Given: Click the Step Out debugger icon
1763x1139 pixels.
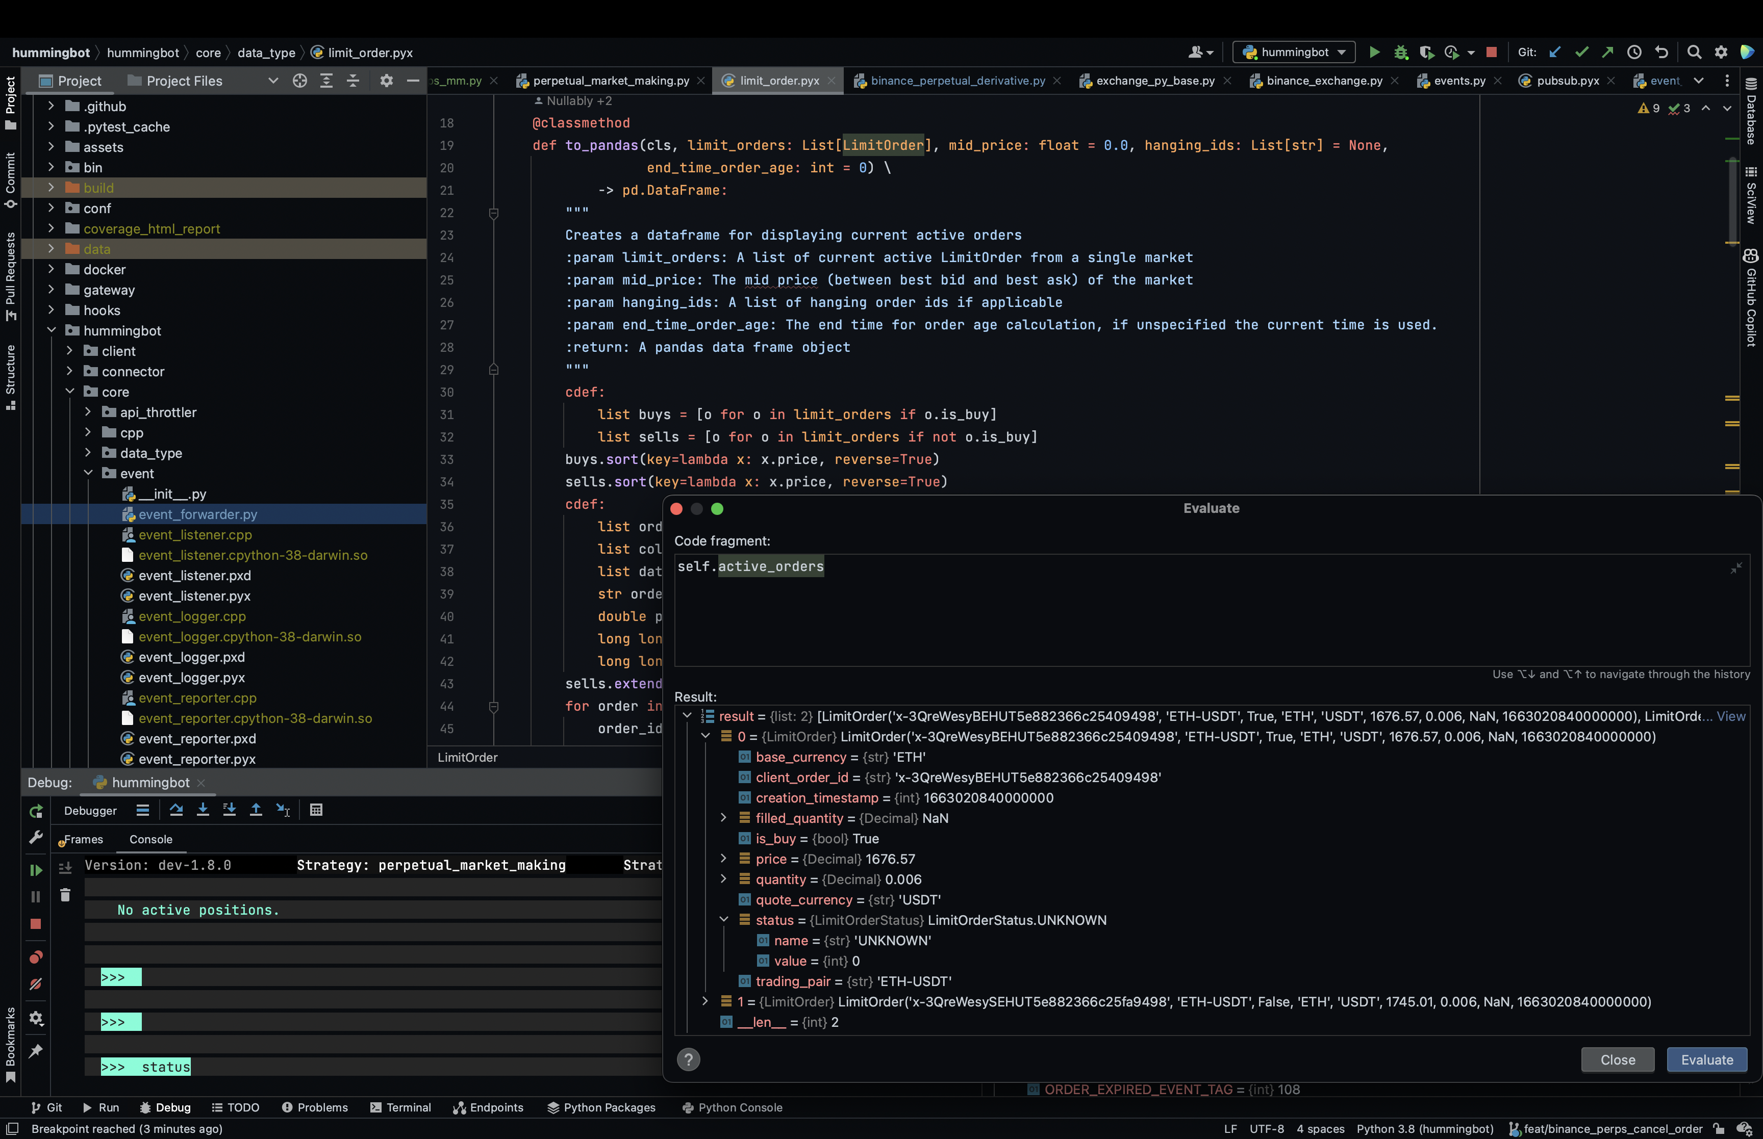Looking at the screenshot, I should [256, 810].
